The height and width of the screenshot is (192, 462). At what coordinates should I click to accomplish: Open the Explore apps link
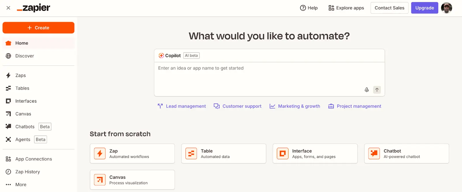346,8
